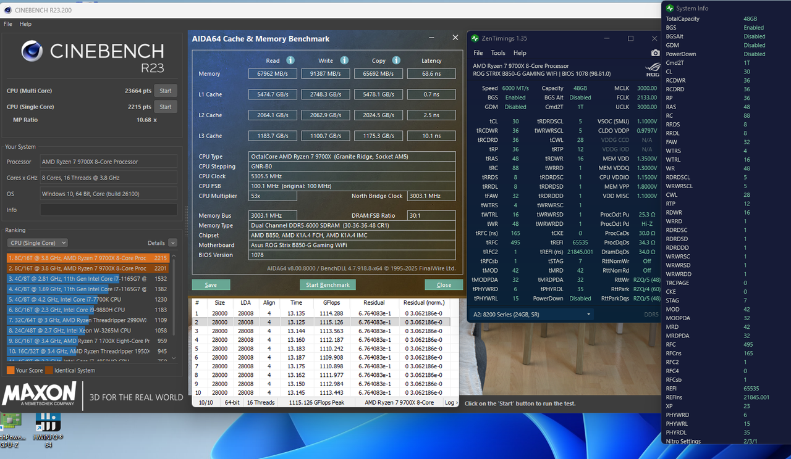
Task: Select ranking entry 1 scoring 2215
Action: 88,258
